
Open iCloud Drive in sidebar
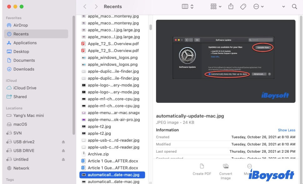pyautogui.click(x=25, y=88)
